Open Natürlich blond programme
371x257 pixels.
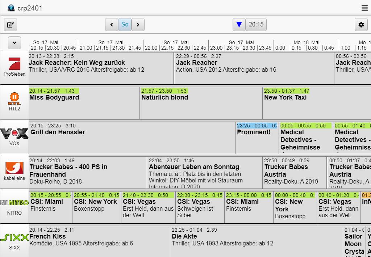coord(201,103)
